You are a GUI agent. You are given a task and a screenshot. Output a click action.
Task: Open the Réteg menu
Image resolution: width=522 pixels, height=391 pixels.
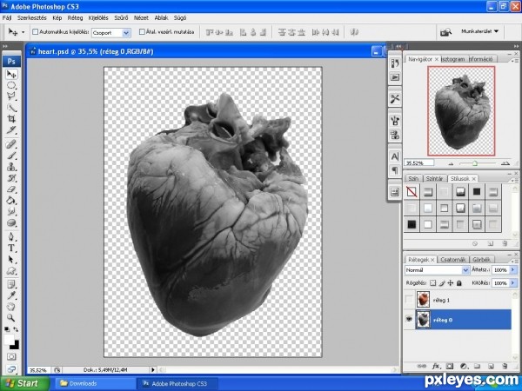tap(75, 18)
